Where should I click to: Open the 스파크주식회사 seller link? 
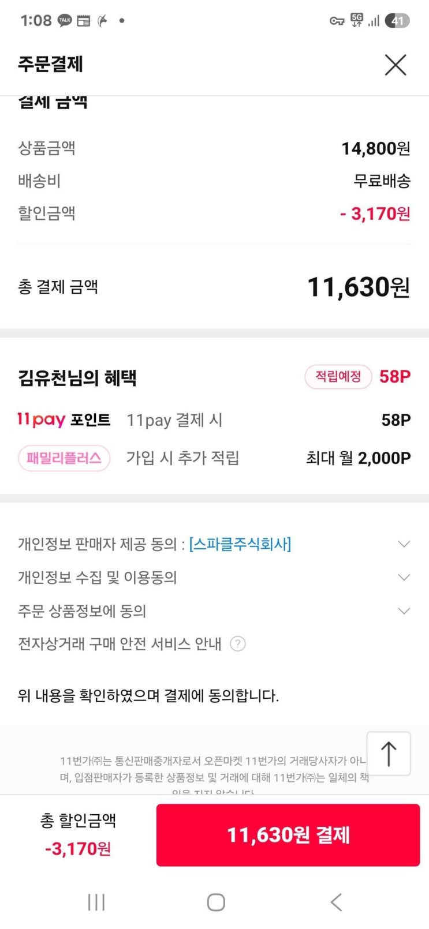pyautogui.click(x=240, y=544)
